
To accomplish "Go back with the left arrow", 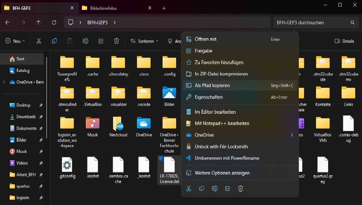I will pyautogui.click(x=7, y=22).
